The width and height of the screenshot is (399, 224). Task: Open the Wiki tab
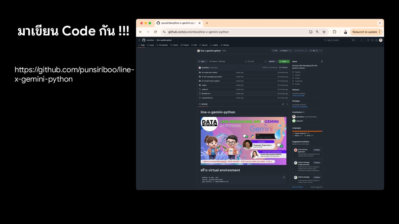[194, 45]
